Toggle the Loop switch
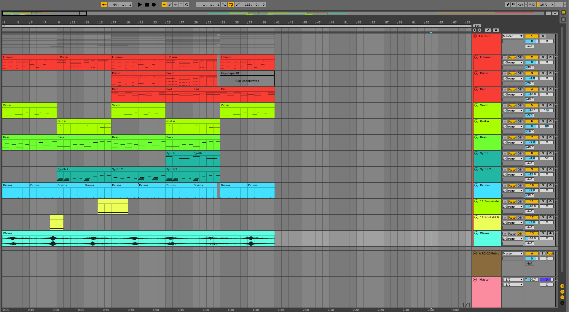The image size is (569, 312). point(231,5)
